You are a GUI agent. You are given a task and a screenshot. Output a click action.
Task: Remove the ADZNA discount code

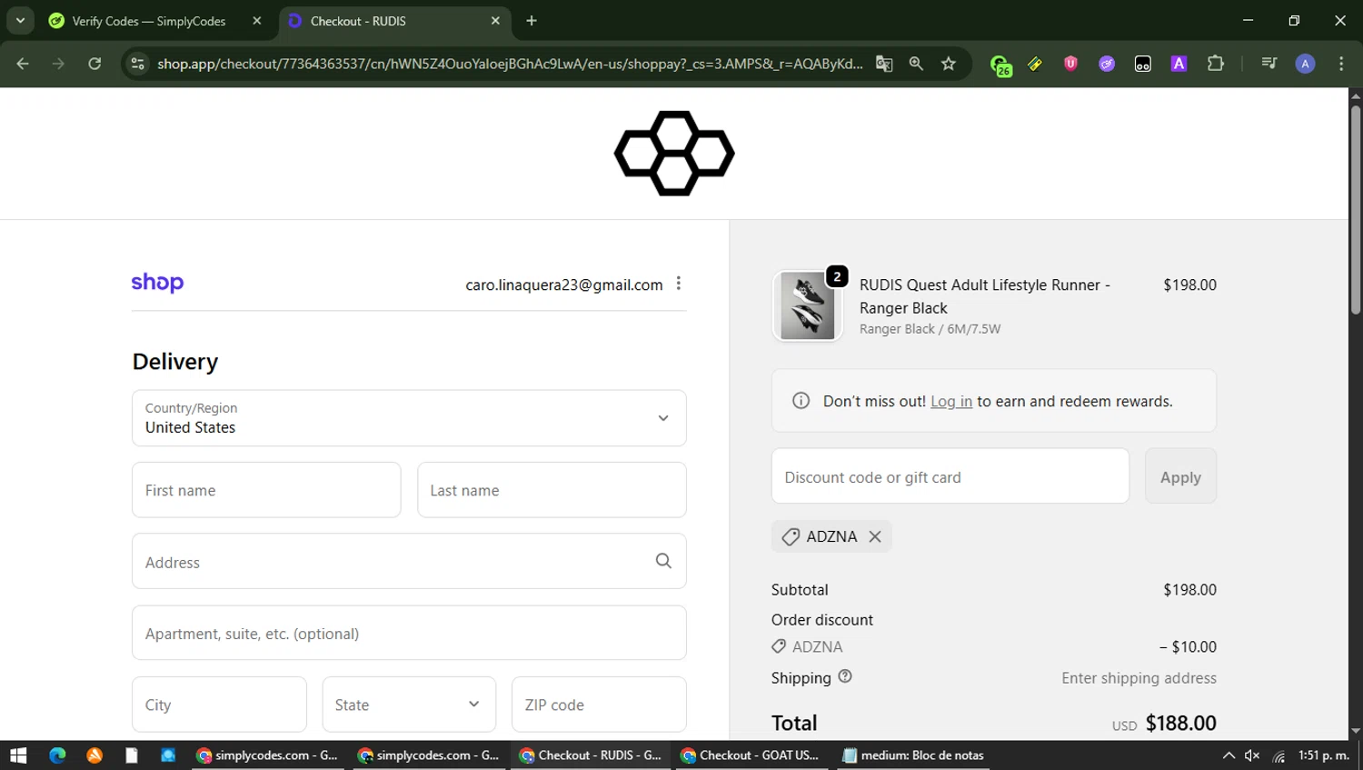pyautogui.click(x=875, y=536)
